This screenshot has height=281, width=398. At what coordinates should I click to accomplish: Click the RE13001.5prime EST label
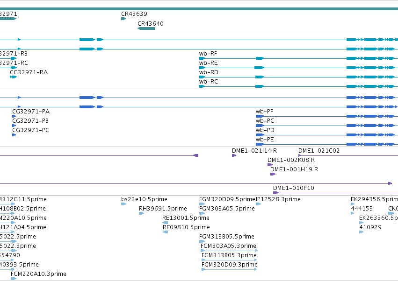pos(186,218)
